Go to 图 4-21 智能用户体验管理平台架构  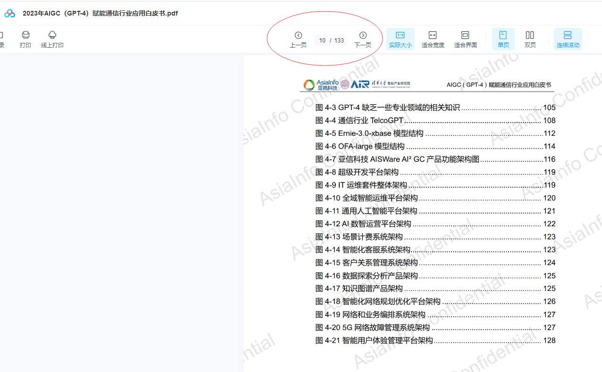[374, 340]
